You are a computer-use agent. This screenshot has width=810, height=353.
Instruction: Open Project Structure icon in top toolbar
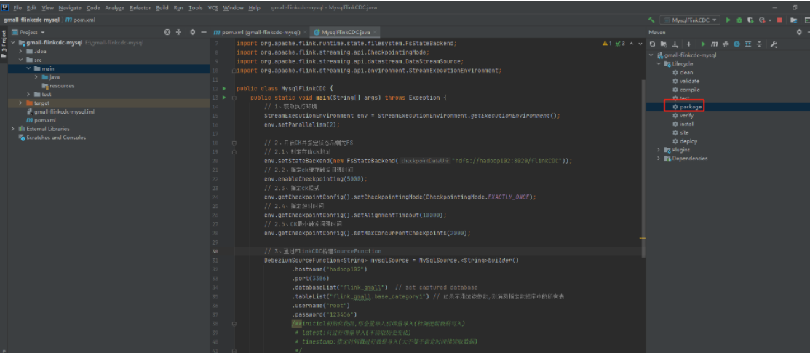pyautogui.click(x=793, y=20)
